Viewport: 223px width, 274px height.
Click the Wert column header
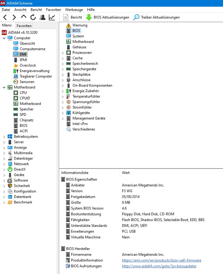(126, 173)
